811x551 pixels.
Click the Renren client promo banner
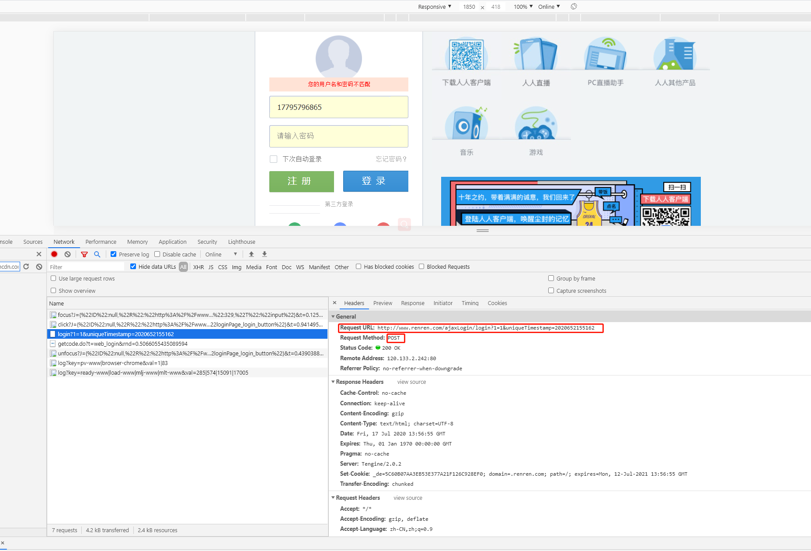[571, 201]
